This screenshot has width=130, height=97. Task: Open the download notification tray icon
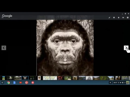(x=110, y=82)
